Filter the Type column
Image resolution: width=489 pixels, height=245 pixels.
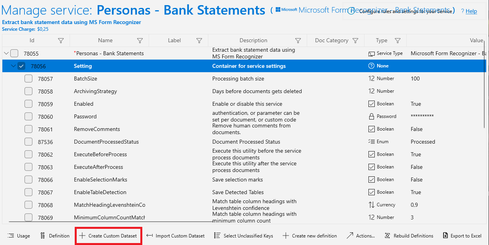[x=398, y=41]
